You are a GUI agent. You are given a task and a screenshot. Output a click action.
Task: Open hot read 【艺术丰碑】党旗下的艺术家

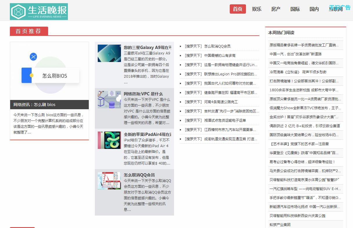[299, 144]
